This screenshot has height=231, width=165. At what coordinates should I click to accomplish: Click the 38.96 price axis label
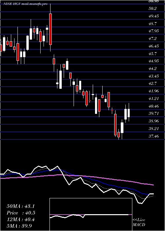tap(154, 121)
